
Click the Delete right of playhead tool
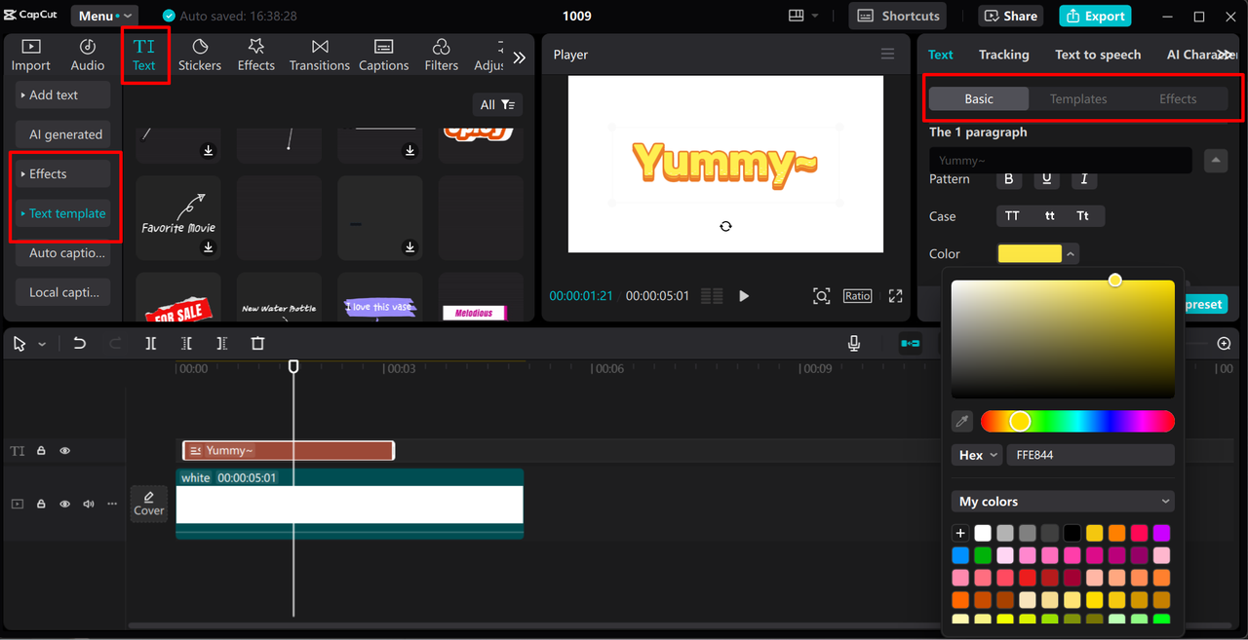click(x=222, y=344)
